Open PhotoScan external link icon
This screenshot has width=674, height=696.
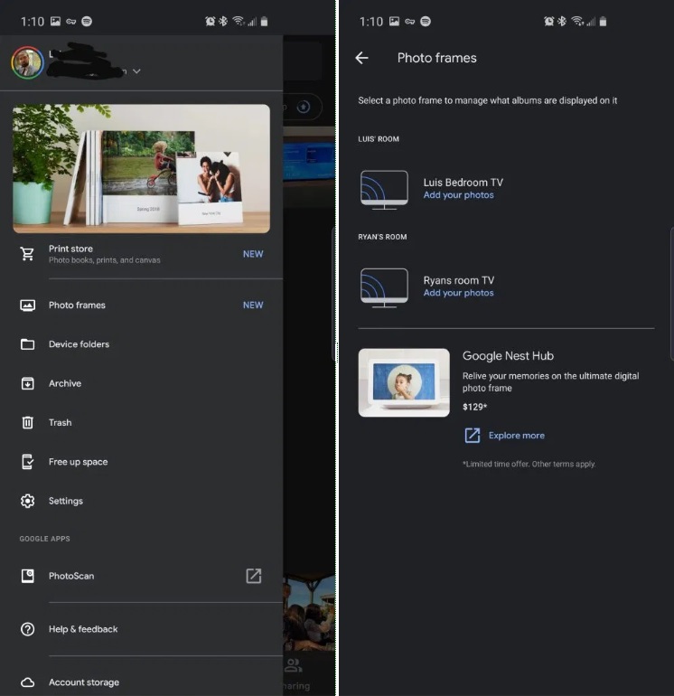[x=253, y=576]
